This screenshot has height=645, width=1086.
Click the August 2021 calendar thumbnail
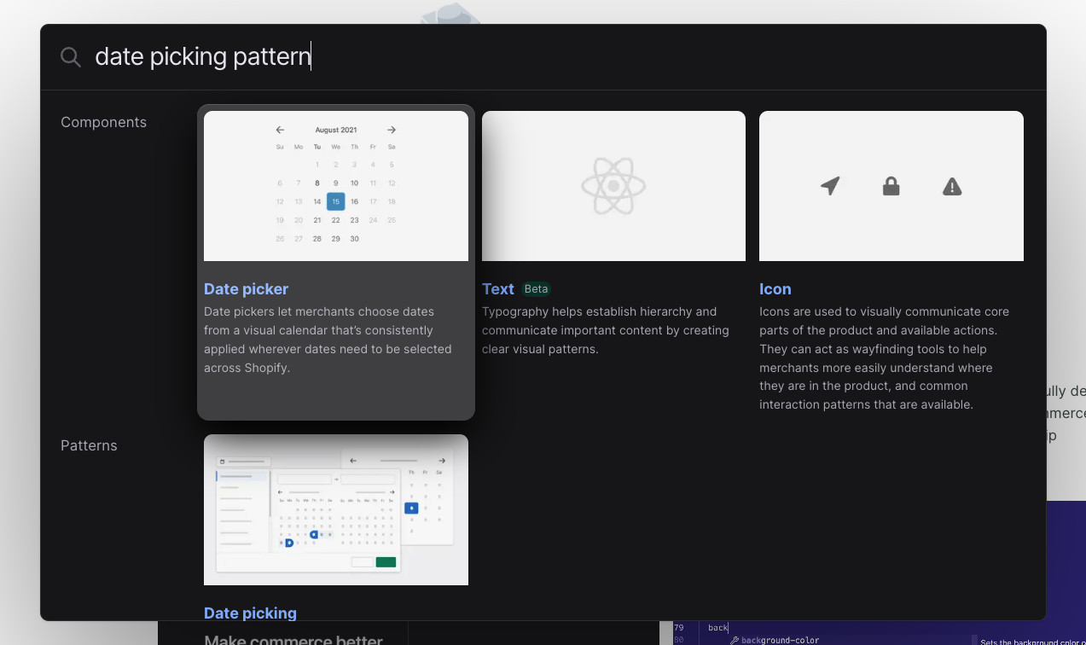335,185
